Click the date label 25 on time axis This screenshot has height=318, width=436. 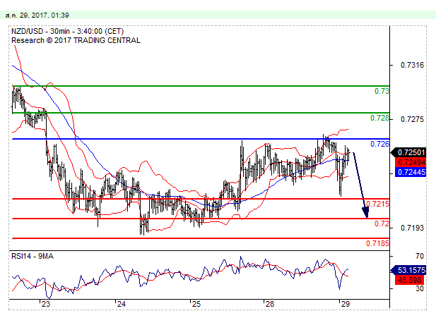click(x=196, y=304)
